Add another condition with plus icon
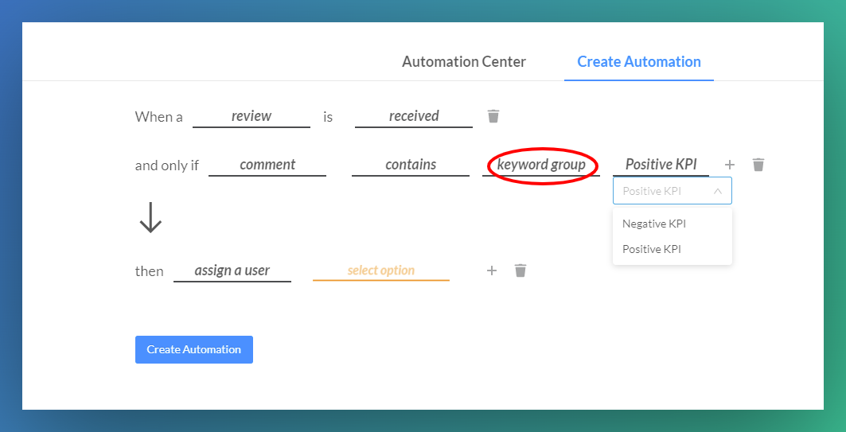 (x=730, y=165)
